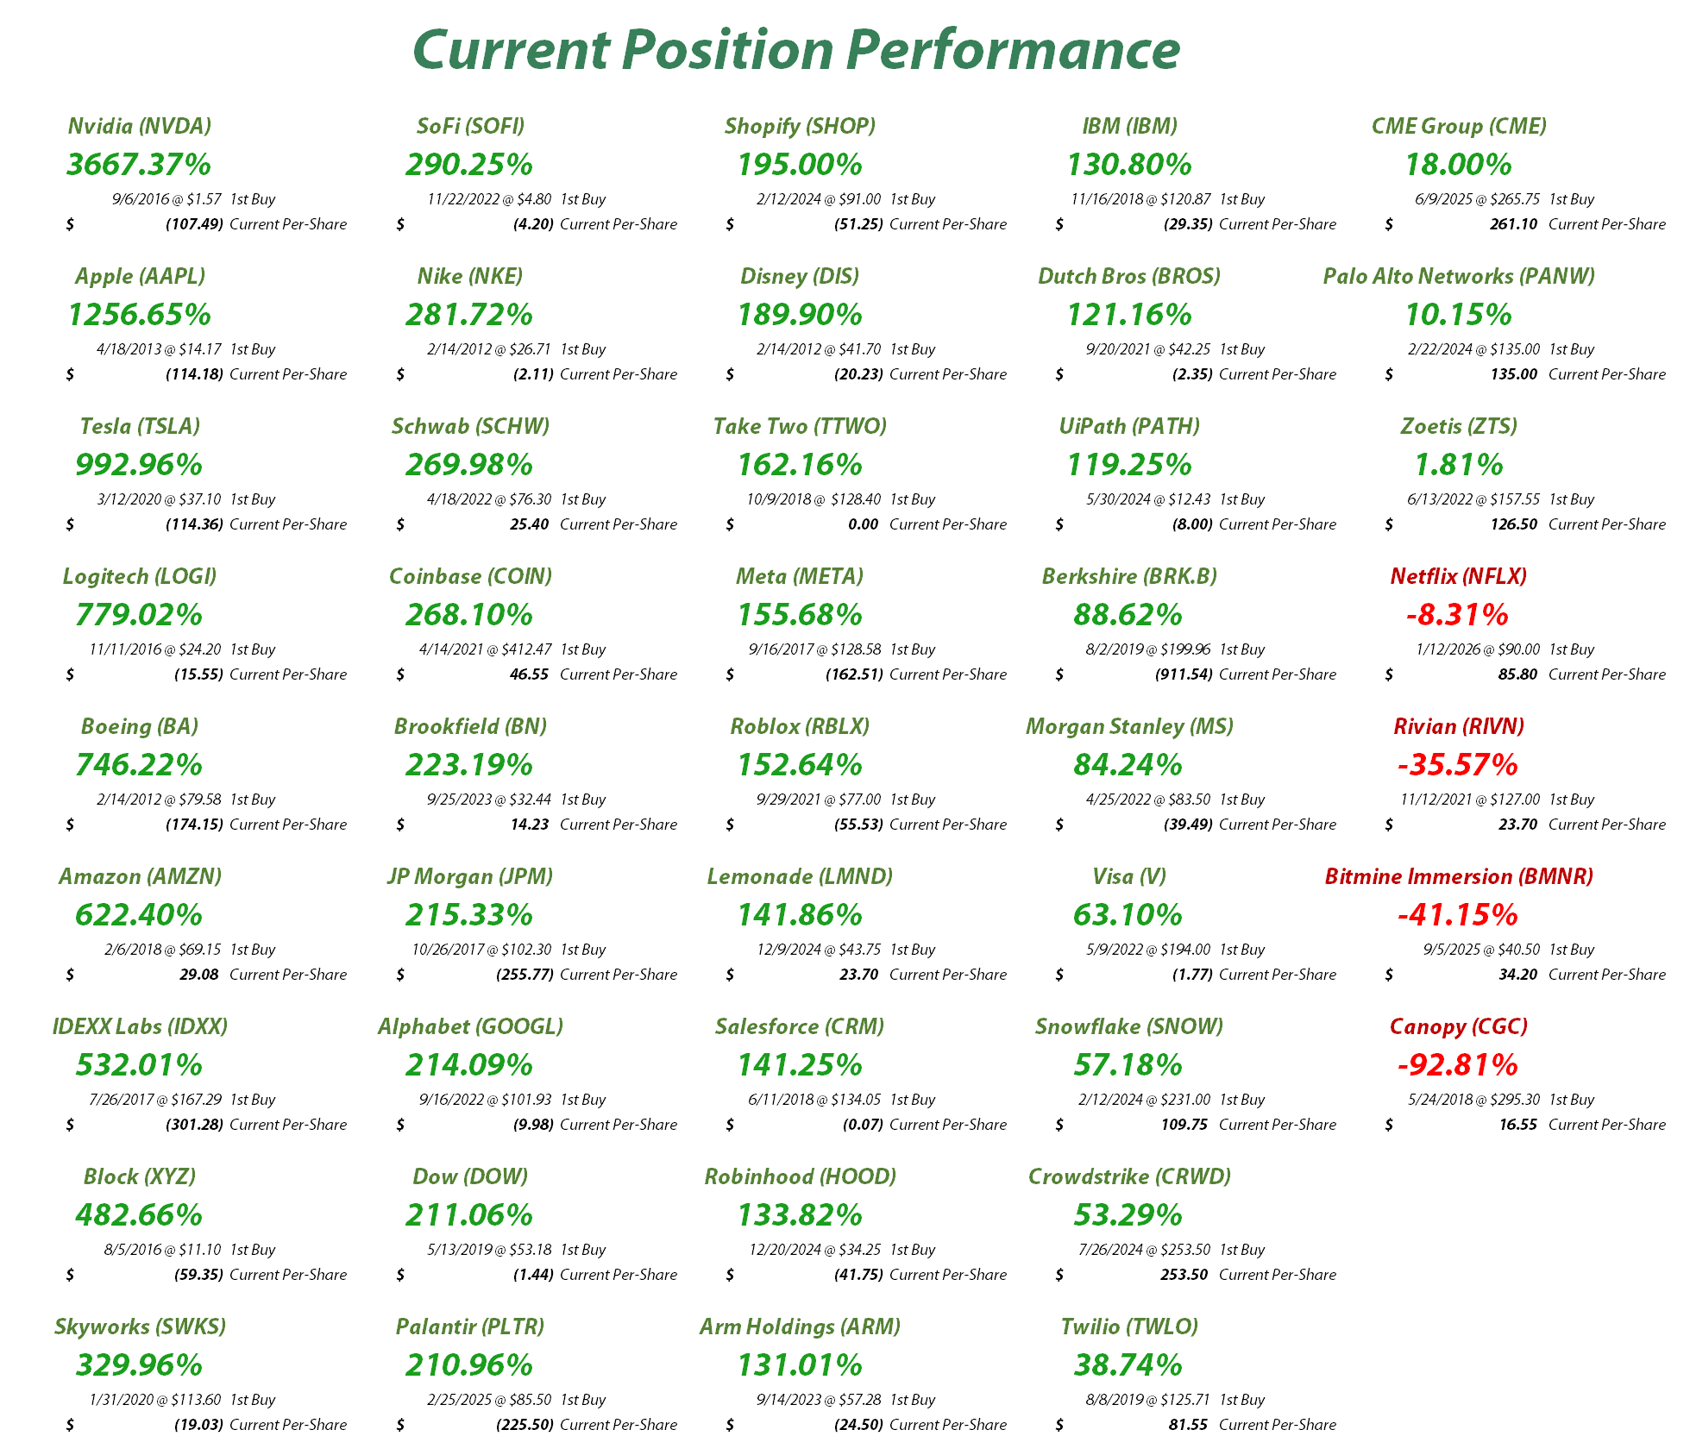
Task: Select the Shopify (SHOP) heading
Action: click(800, 126)
